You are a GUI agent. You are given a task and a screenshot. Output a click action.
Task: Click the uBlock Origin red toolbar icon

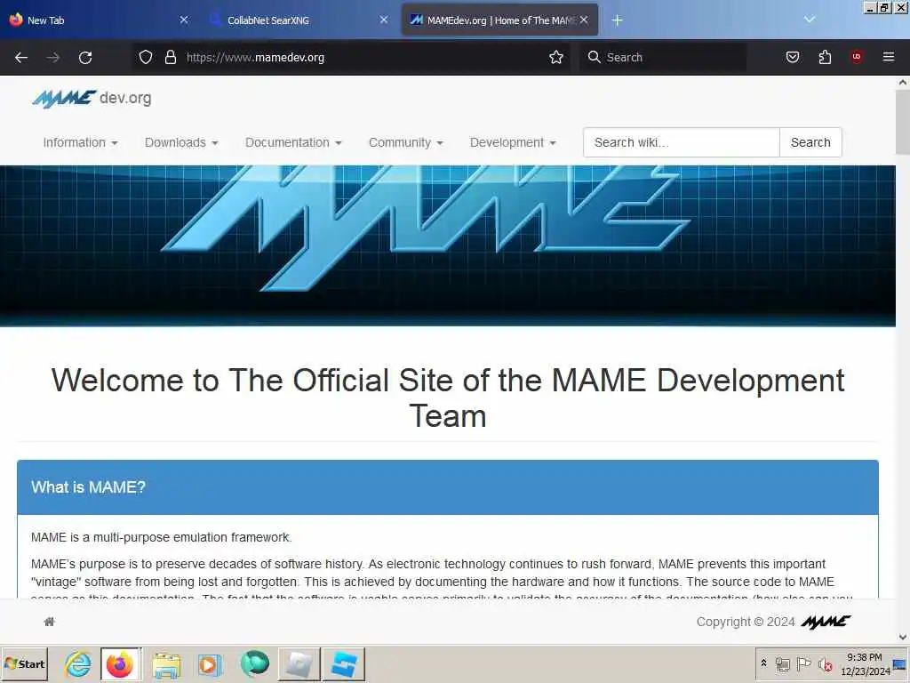pos(857,57)
